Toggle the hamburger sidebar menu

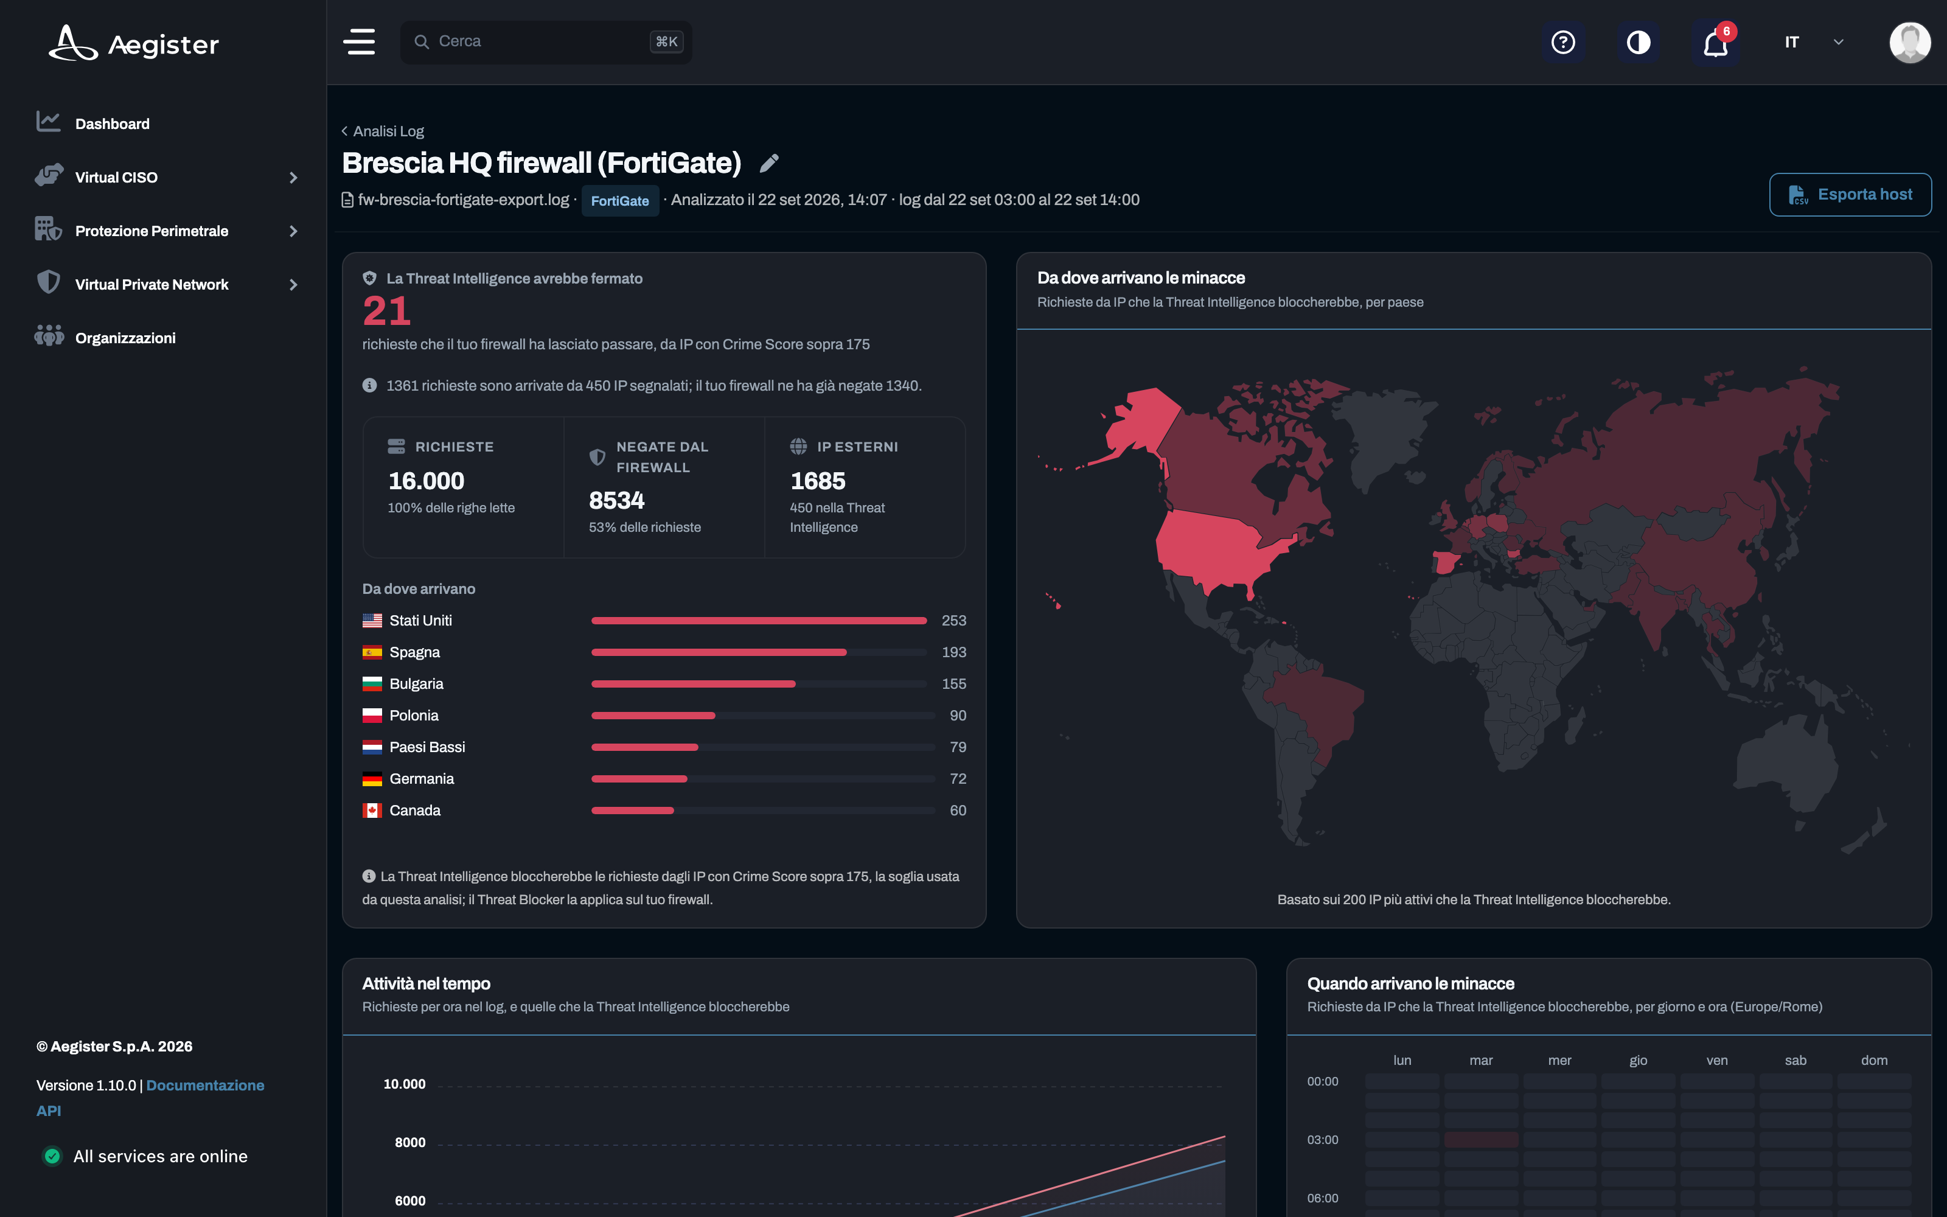coord(359,42)
